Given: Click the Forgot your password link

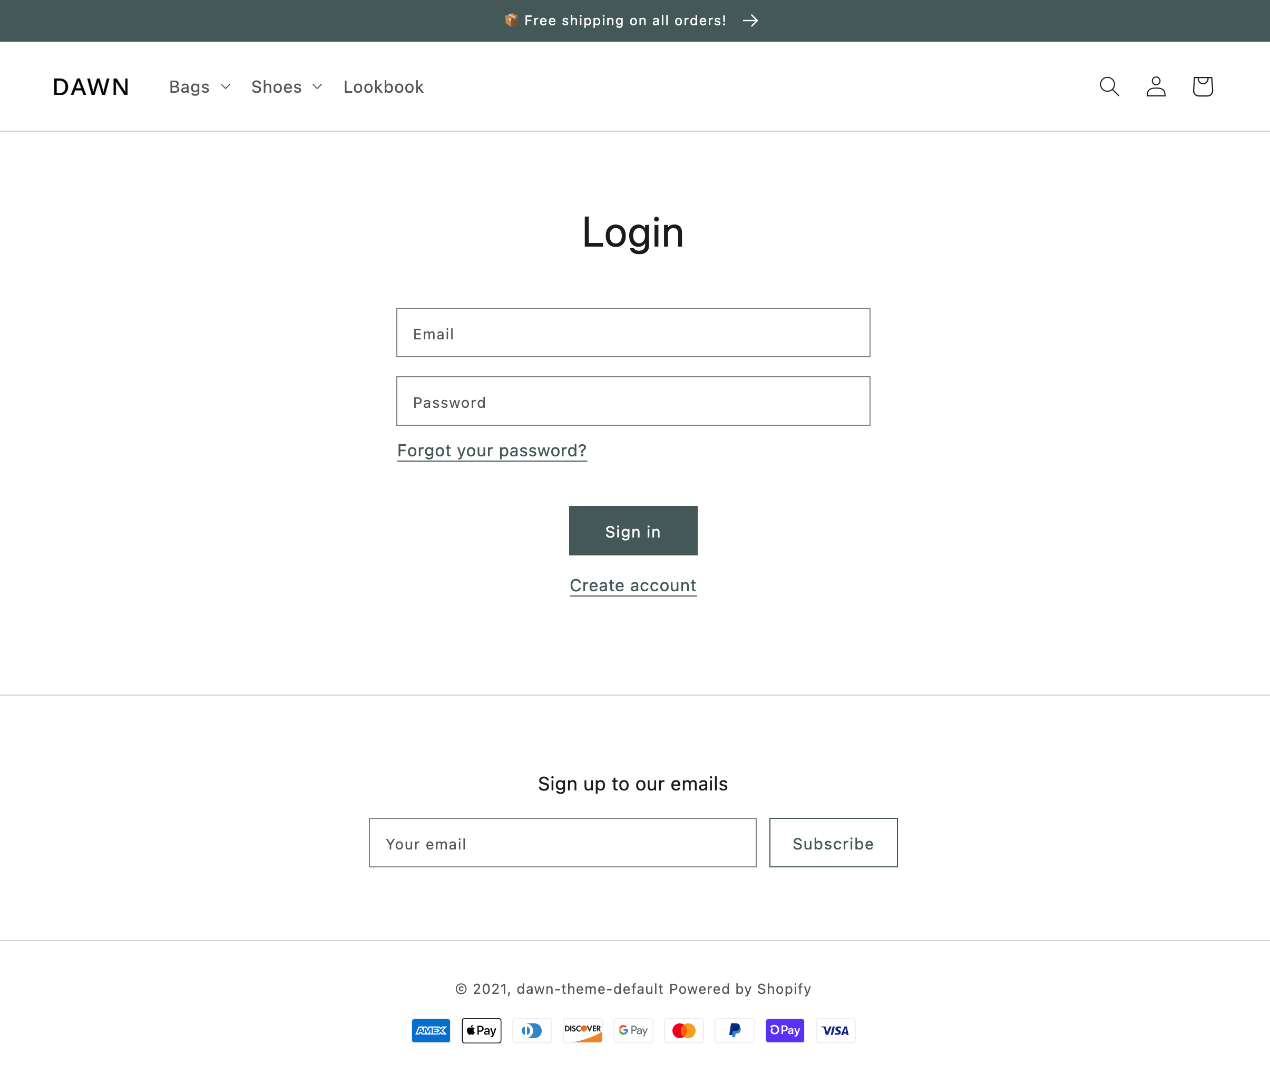Looking at the screenshot, I should (x=492, y=451).
